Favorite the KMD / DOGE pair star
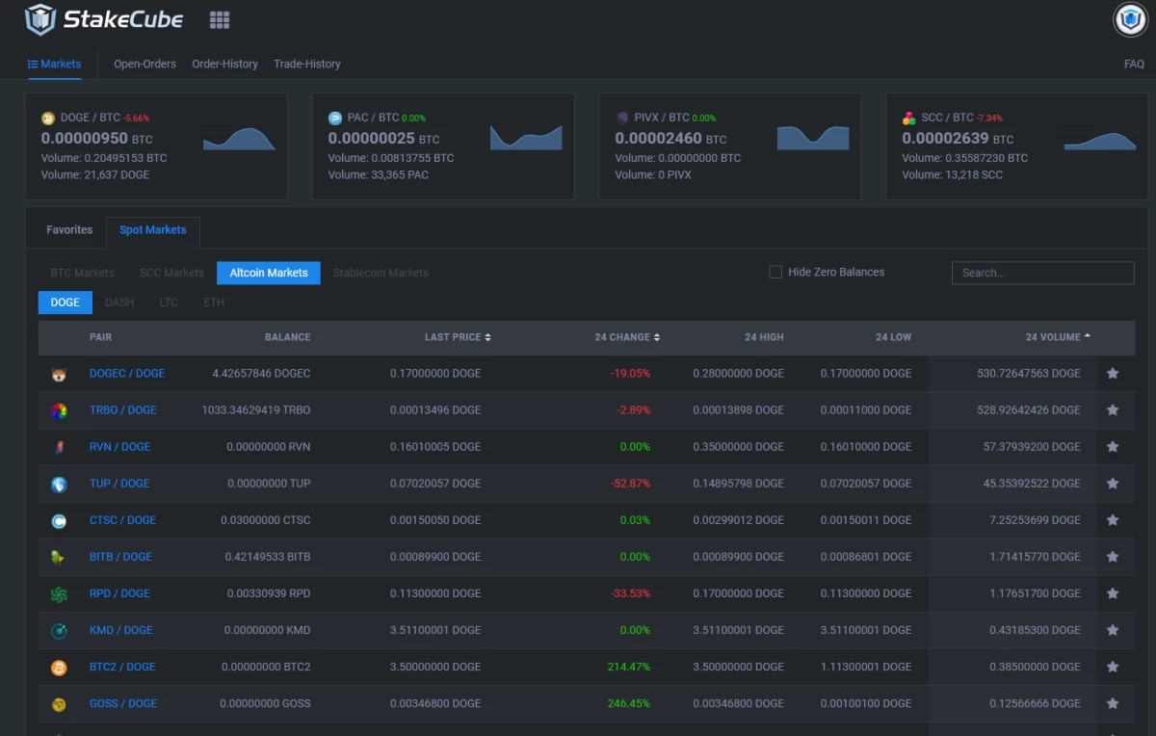This screenshot has height=736, width=1156. [x=1113, y=630]
